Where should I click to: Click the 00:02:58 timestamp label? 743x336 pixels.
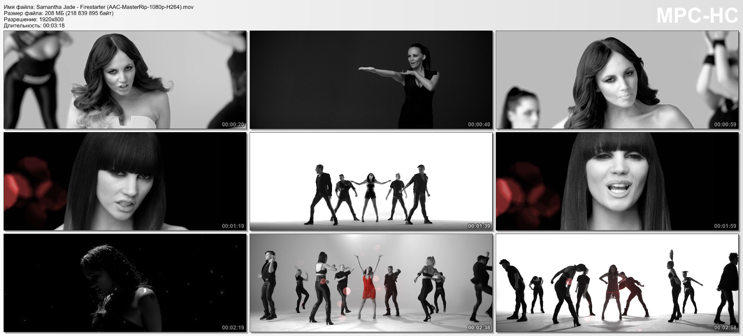point(725,328)
